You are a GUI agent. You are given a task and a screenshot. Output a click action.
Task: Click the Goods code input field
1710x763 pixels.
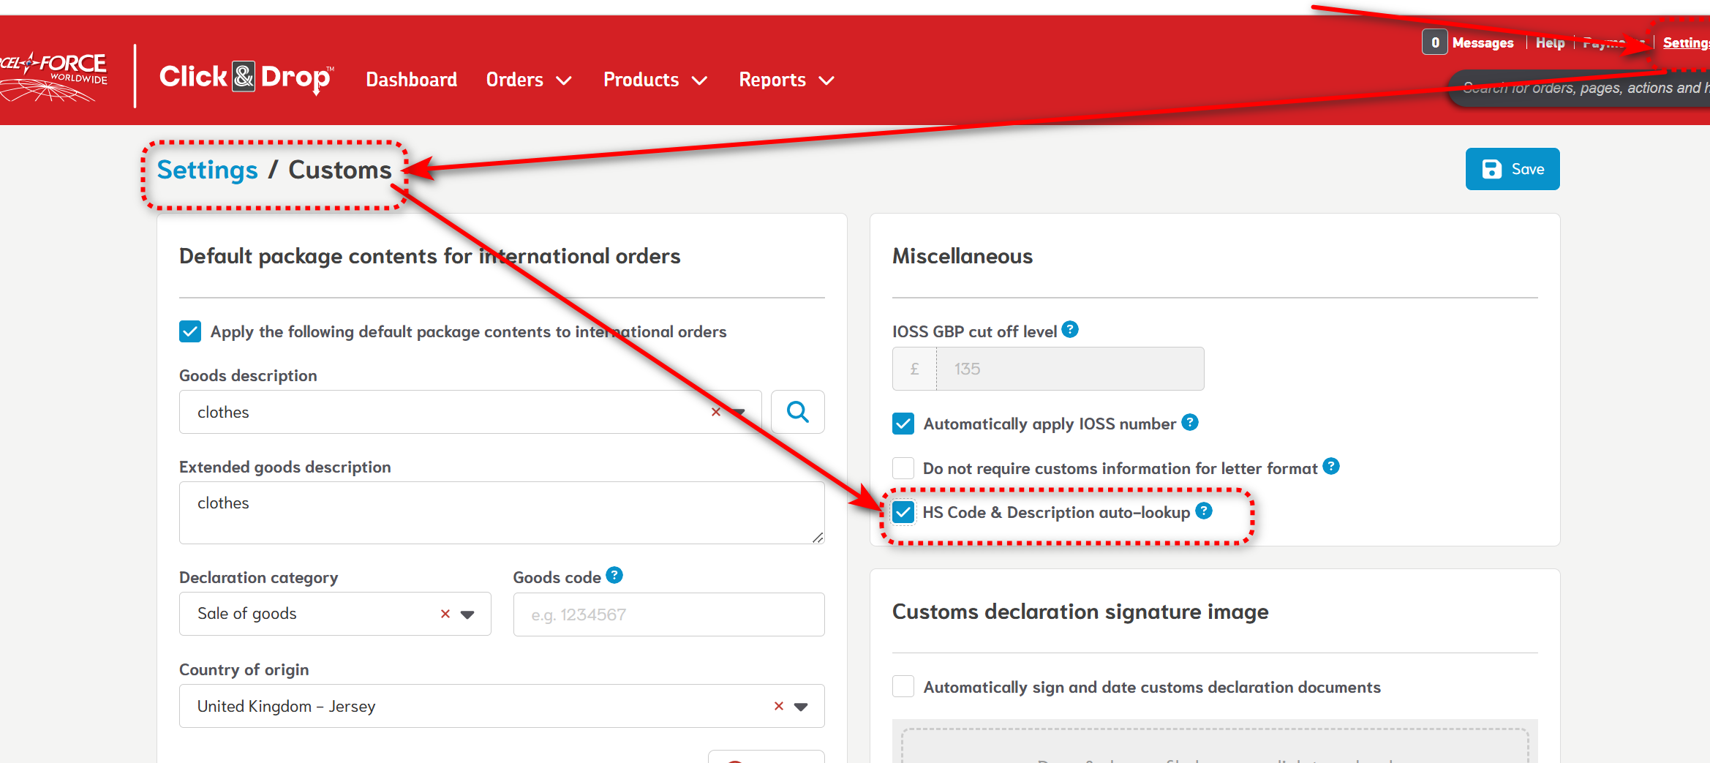click(668, 614)
